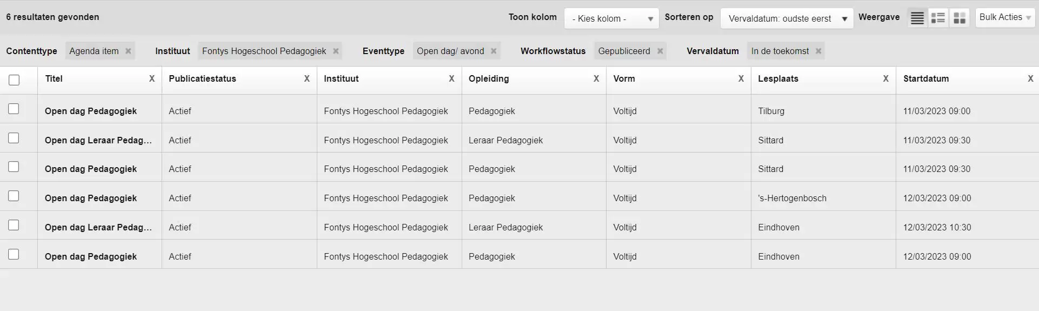Open the 's-Hertogenbosch Open dag Pedagogiek title
The image size is (1039, 311).
[x=91, y=198]
